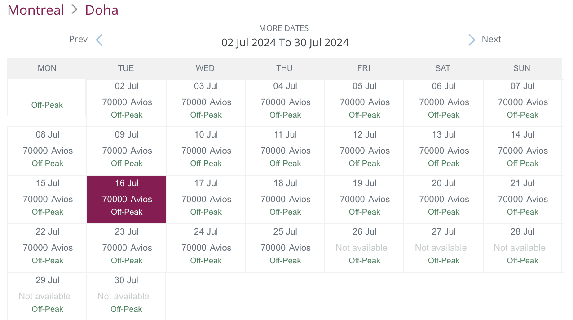Viewport: 573px width, 320px height.
Task: Click the Prev left chevron arrow
Action: (x=99, y=40)
